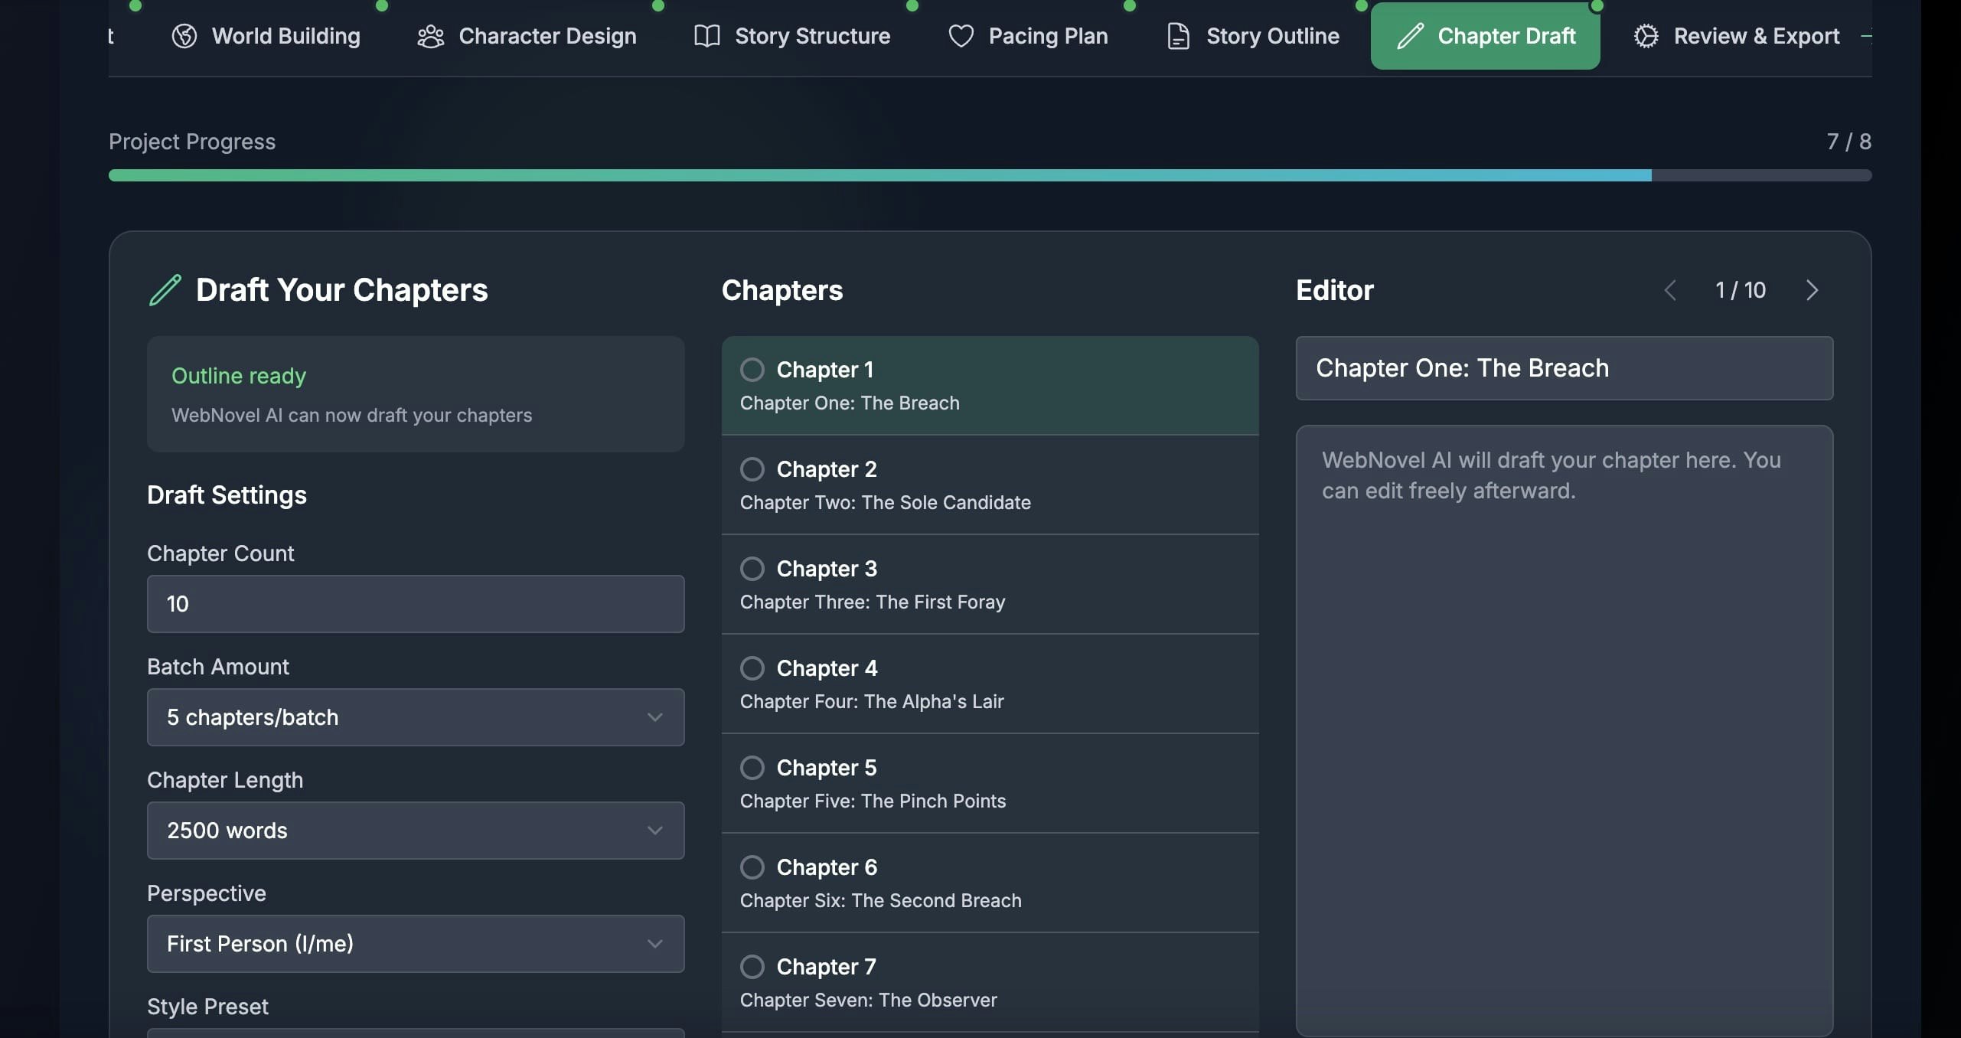Go to next chapter in the Editor
Screen dimensions: 1961x1038
pyautogui.click(x=1812, y=290)
